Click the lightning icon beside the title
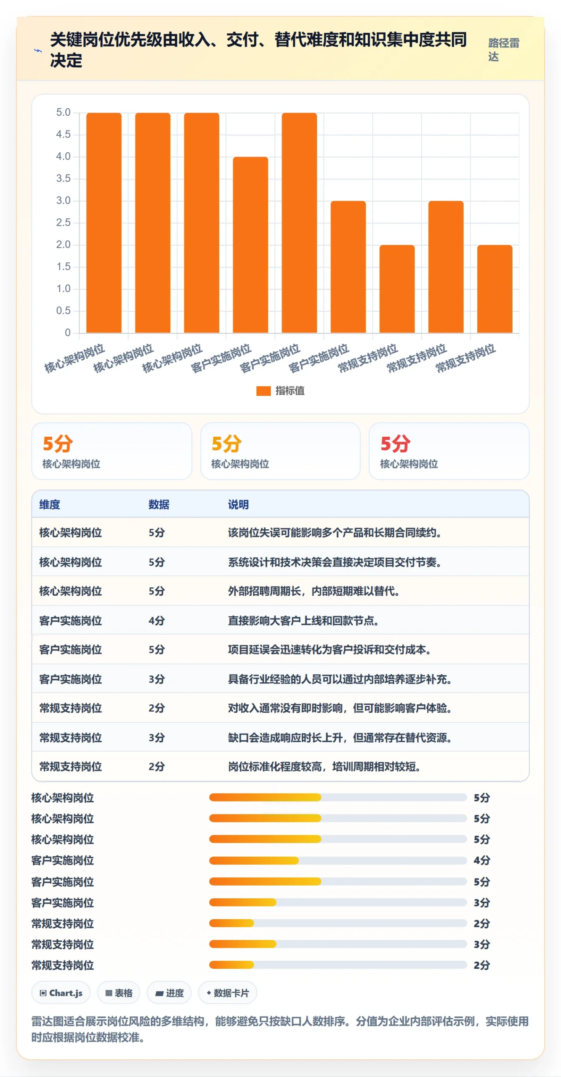The height and width of the screenshot is (1077, 561). [38, 50]
